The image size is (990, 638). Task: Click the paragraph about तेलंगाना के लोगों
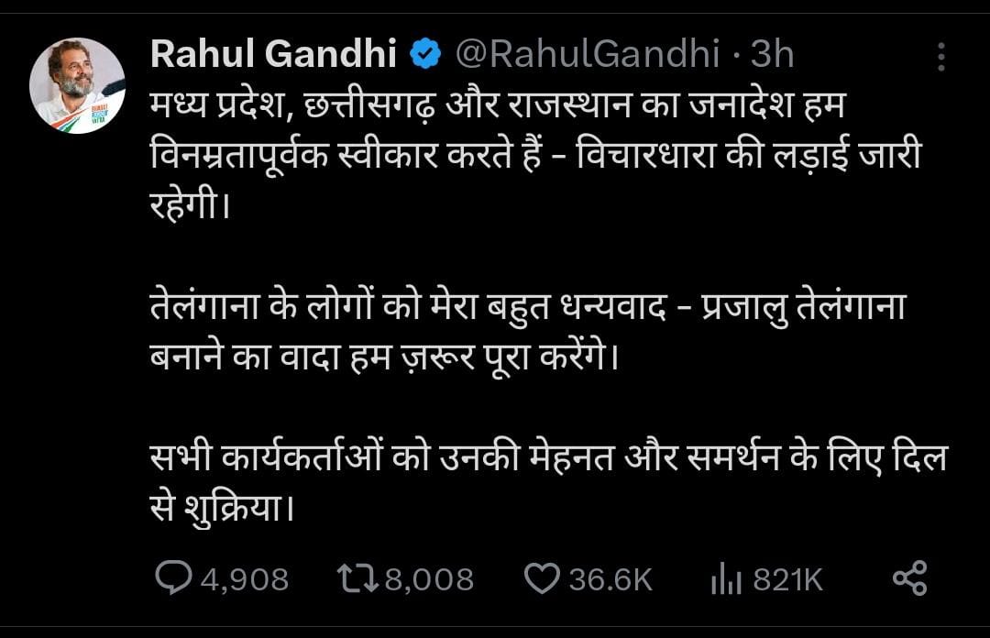tap(527, 330)
